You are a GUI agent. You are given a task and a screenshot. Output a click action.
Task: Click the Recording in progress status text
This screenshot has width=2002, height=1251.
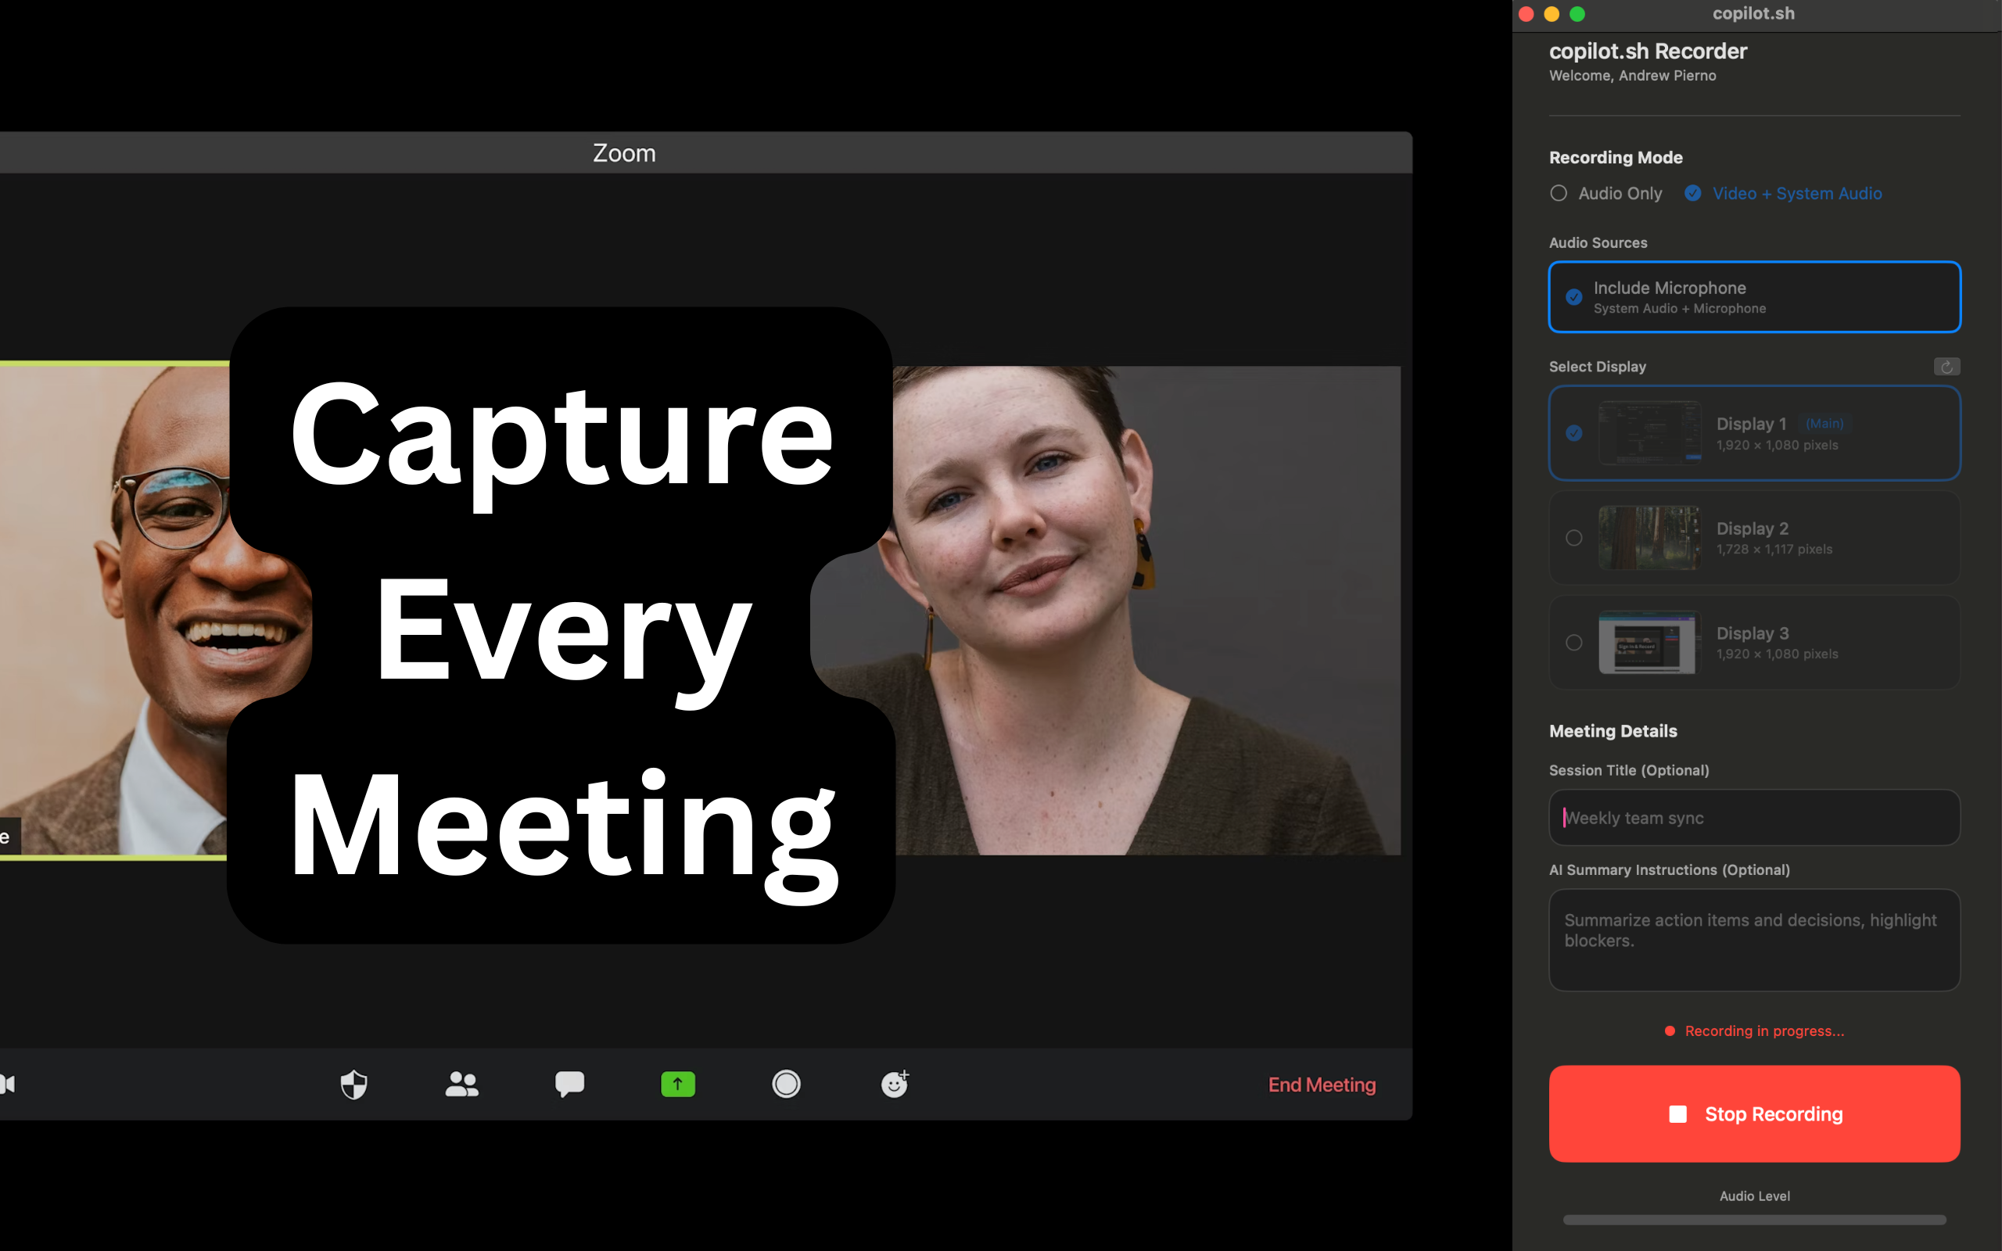(x=1763, y=1031)
